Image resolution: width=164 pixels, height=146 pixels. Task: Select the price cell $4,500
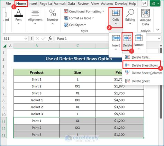[x=120, y=100]
